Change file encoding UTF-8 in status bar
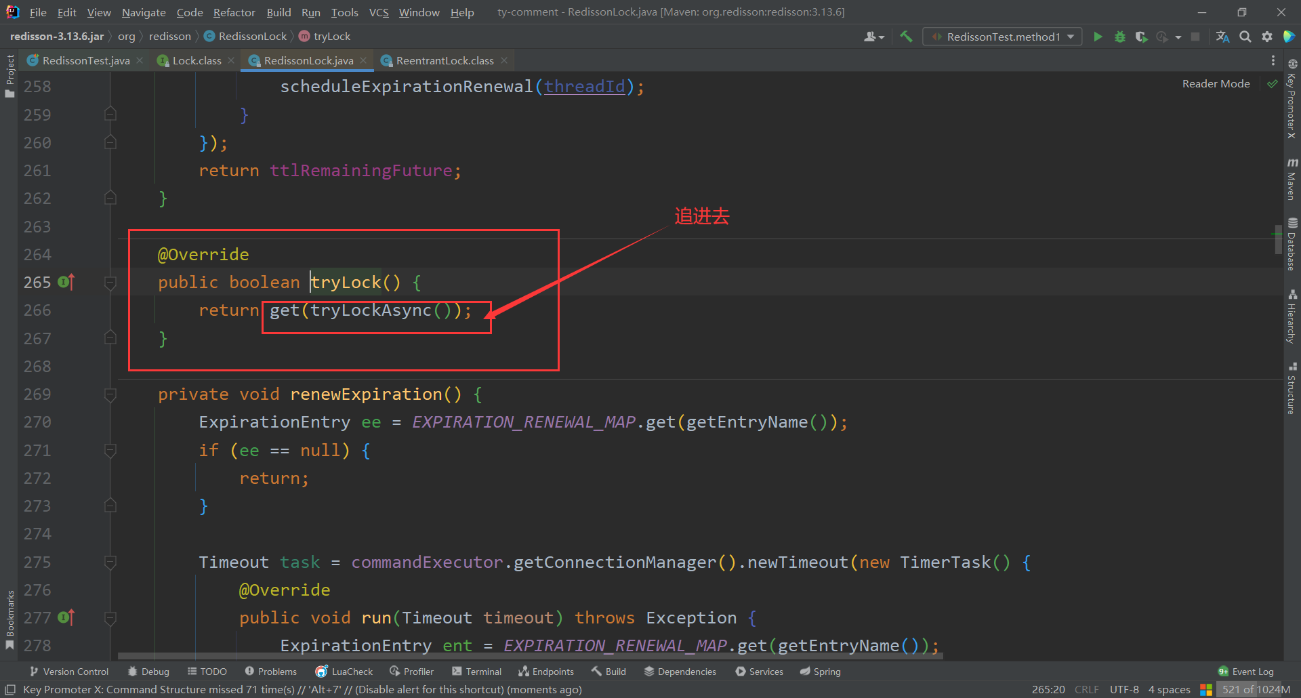The width and height of the screenshot is (1301, 698). pos(1124,689)
